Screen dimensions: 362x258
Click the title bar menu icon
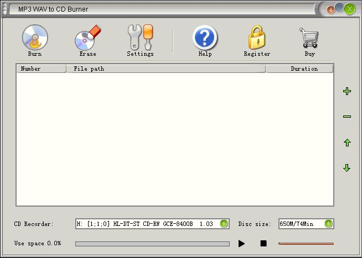click(x=5, y=9)
